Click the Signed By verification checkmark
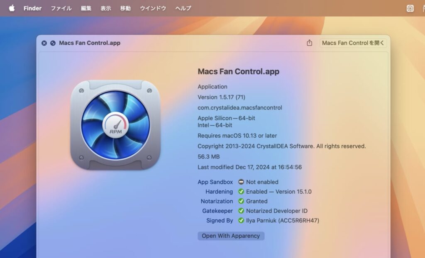 coord(241,220)
